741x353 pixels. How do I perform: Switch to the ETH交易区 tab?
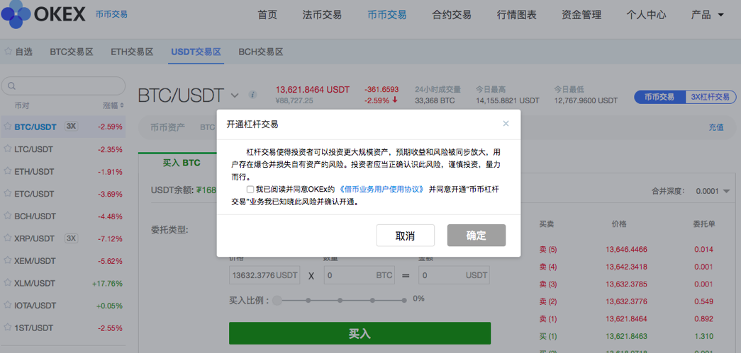point(133,52)
